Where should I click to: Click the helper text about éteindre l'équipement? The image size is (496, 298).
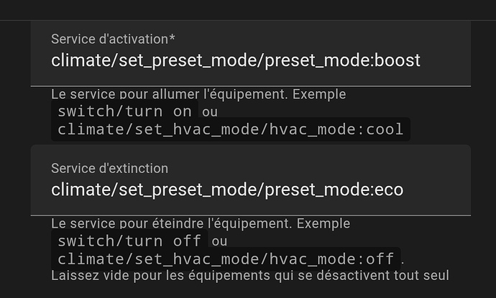(201, 224)
